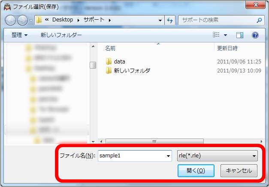The image size is (269, 187).
Task: Open the address bar path dropdown
Action: 160,21
